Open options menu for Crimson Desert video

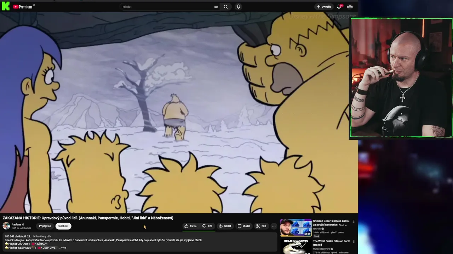tap(354, 222)
